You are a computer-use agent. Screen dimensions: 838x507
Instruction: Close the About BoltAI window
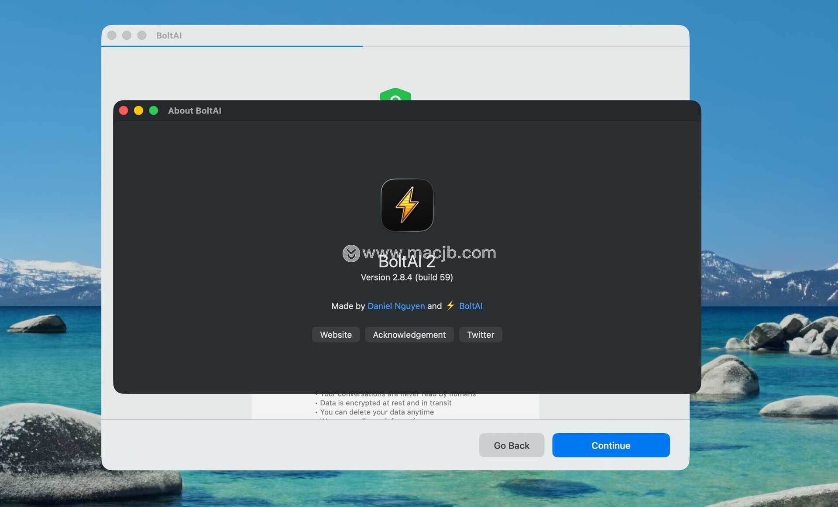pyautogui.click(x=124, y=110)
